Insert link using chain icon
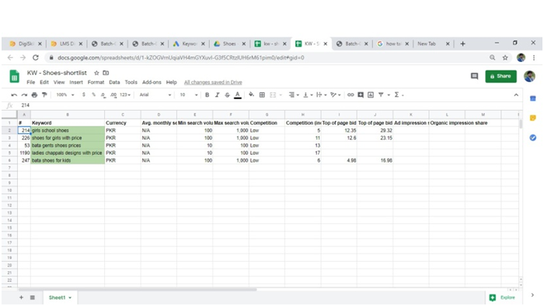The image size is (544, 306). point(350,95)
